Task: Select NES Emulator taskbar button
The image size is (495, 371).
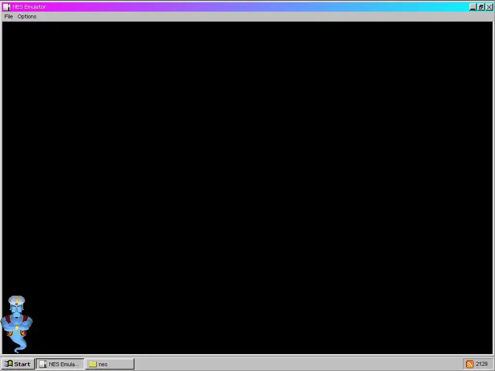Action: tap(60, 364)
